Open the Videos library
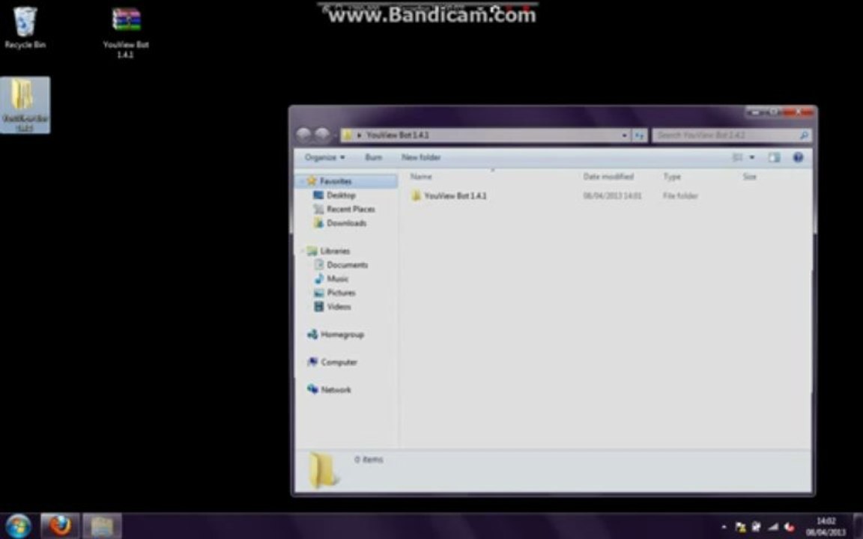 339,306
